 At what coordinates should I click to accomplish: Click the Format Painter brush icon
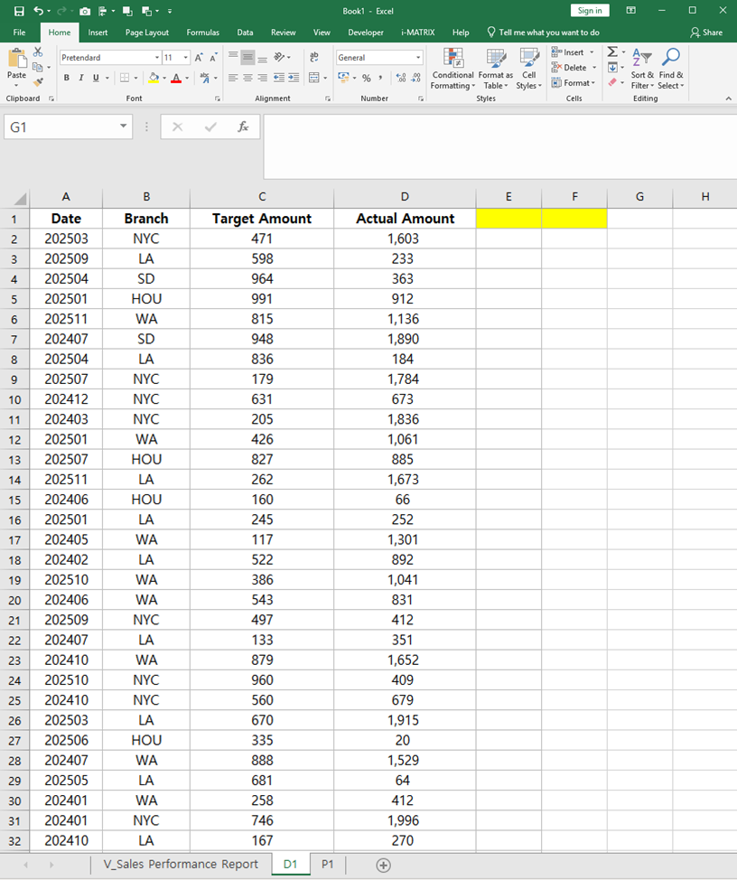pos(38,82)
